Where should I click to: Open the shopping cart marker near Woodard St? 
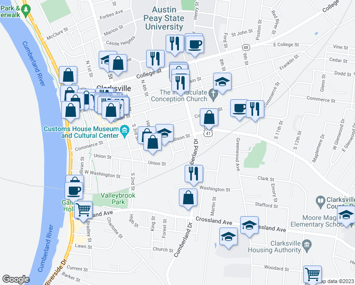click(312, 274)
